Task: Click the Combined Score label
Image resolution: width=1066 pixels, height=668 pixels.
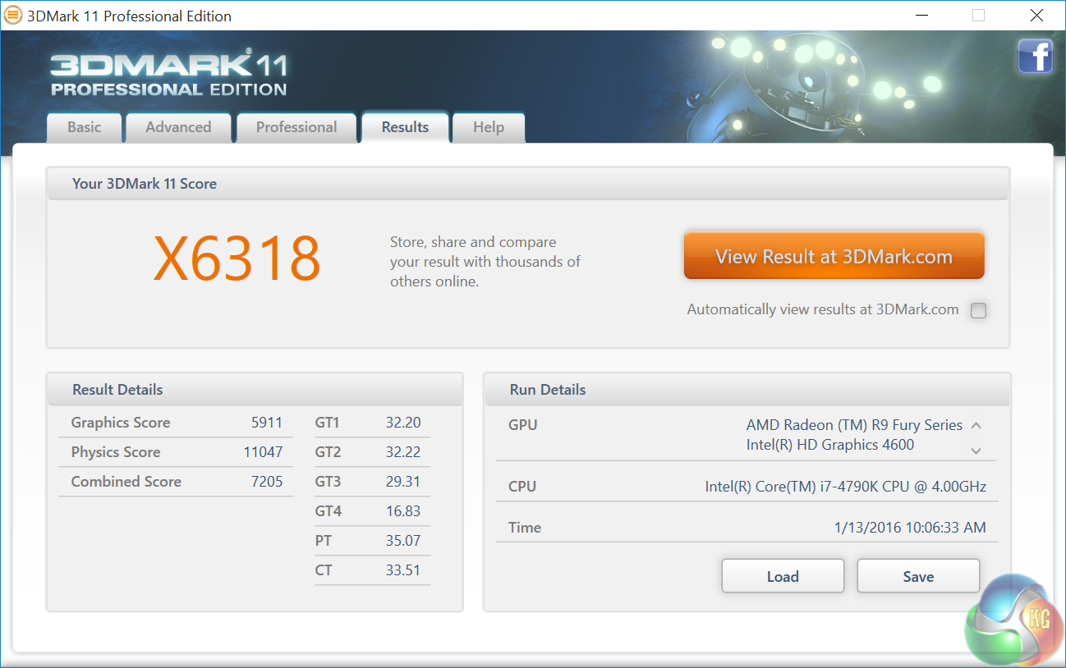Action: [x=126, y=482]
